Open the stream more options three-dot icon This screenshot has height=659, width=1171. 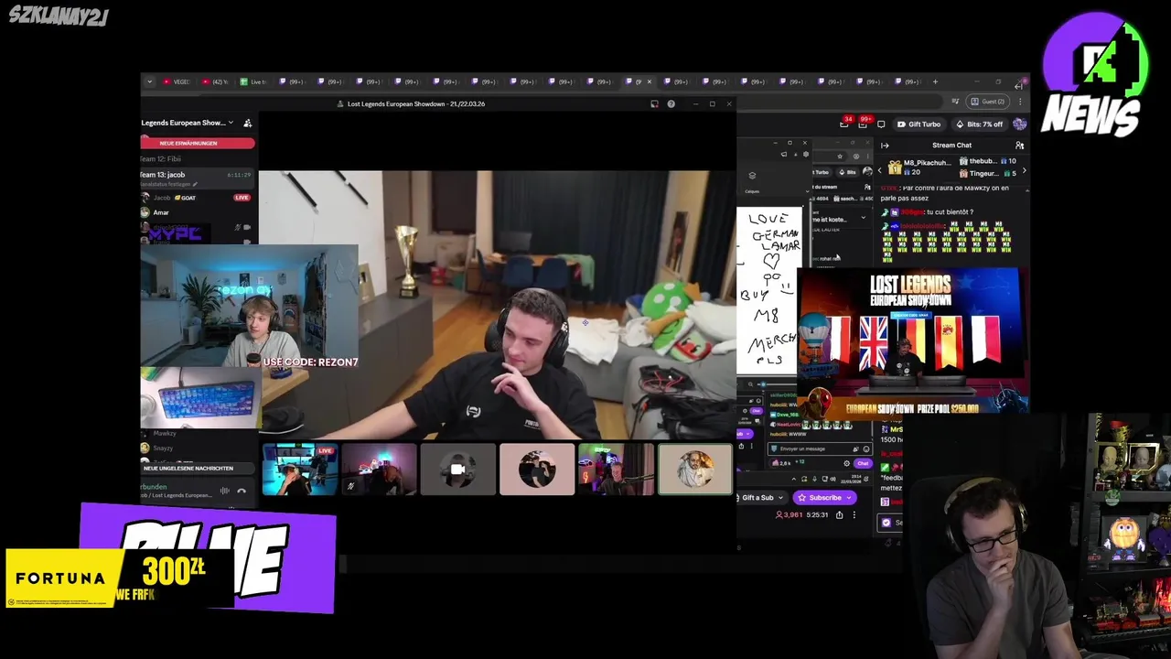click(854, 515)
